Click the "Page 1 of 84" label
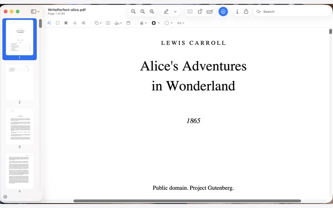The height and width of the screenshot is (208, 333). [x=56, y=14]
